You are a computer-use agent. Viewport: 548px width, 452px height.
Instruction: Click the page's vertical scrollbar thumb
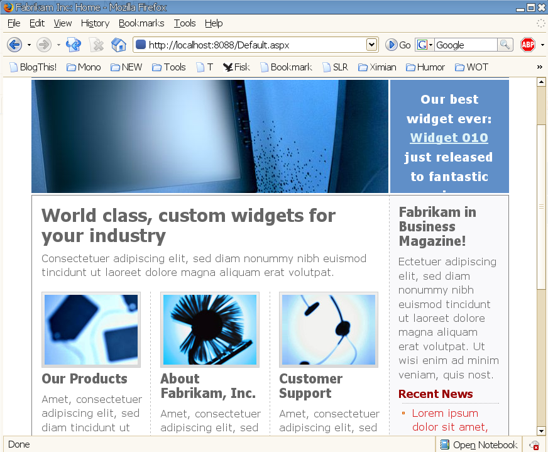(x=541, y=207)
